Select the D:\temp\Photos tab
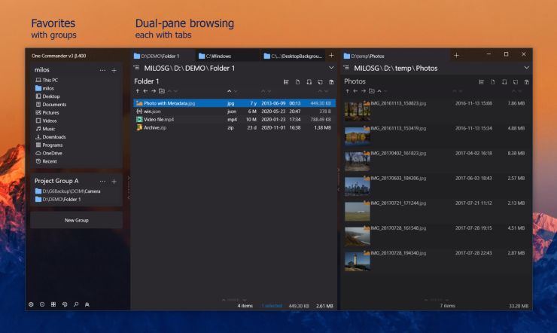 [391, 56]
